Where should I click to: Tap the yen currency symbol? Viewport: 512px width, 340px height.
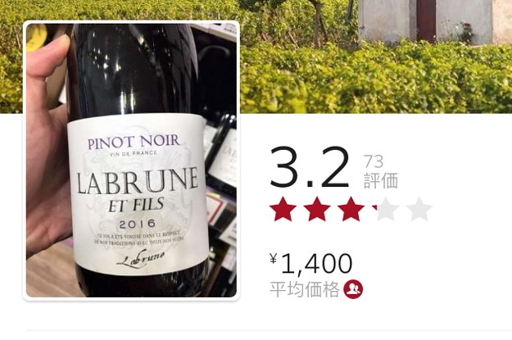[274, 259]
